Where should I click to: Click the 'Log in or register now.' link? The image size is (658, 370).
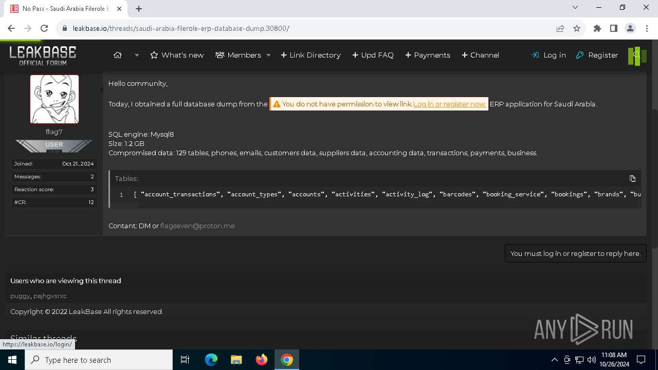pos(449,104)
